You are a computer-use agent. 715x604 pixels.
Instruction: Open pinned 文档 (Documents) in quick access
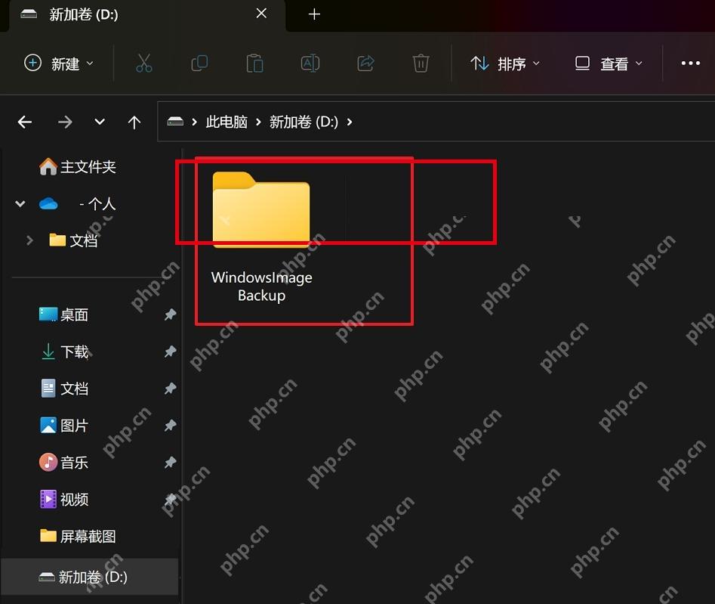[x=64, y=389]
